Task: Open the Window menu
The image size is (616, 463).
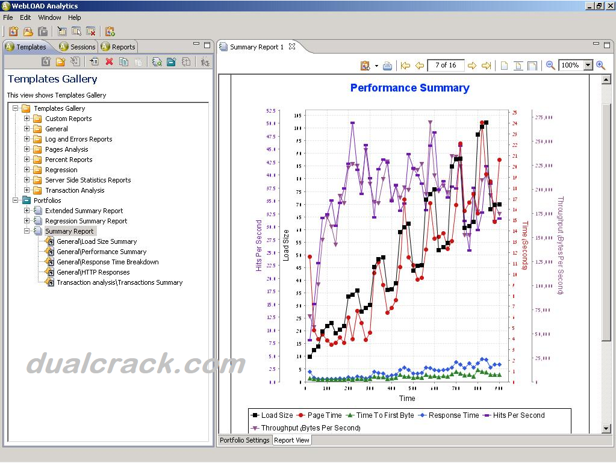Action: point(49,17)
